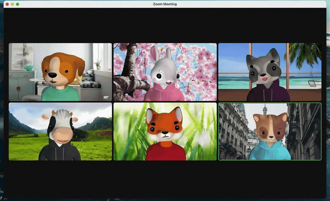Select the fox avatar video tile
Image resolution: width=330 pixels, height=201 pixels.
click(x=165, y=131)
